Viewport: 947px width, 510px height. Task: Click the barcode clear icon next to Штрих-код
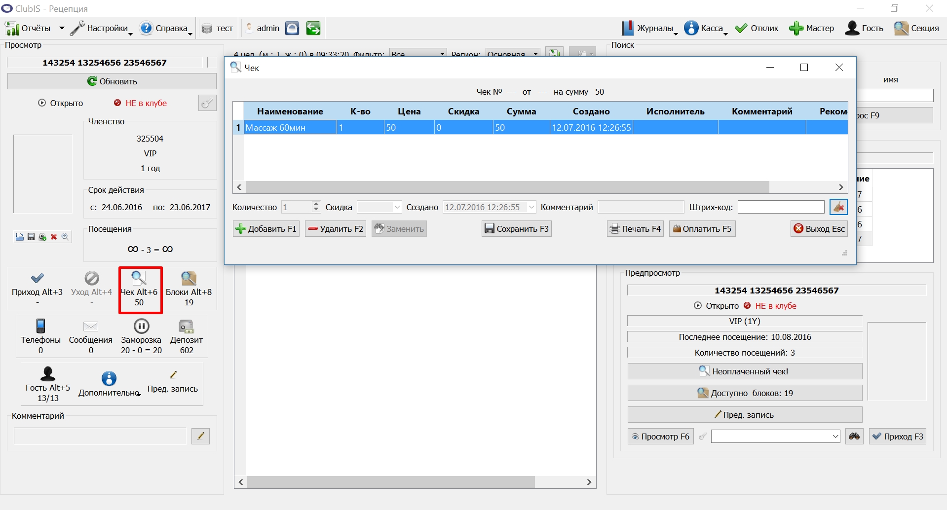pyautogui.click(x=838, y=207)
